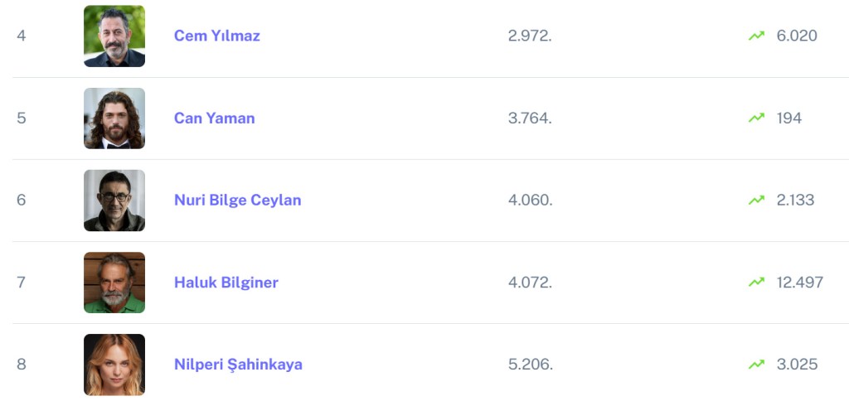Open the Nilperi Şahinkaya name link

click(238, 364)
